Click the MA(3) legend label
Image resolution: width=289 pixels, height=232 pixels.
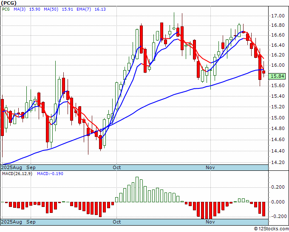coord(20,9)
